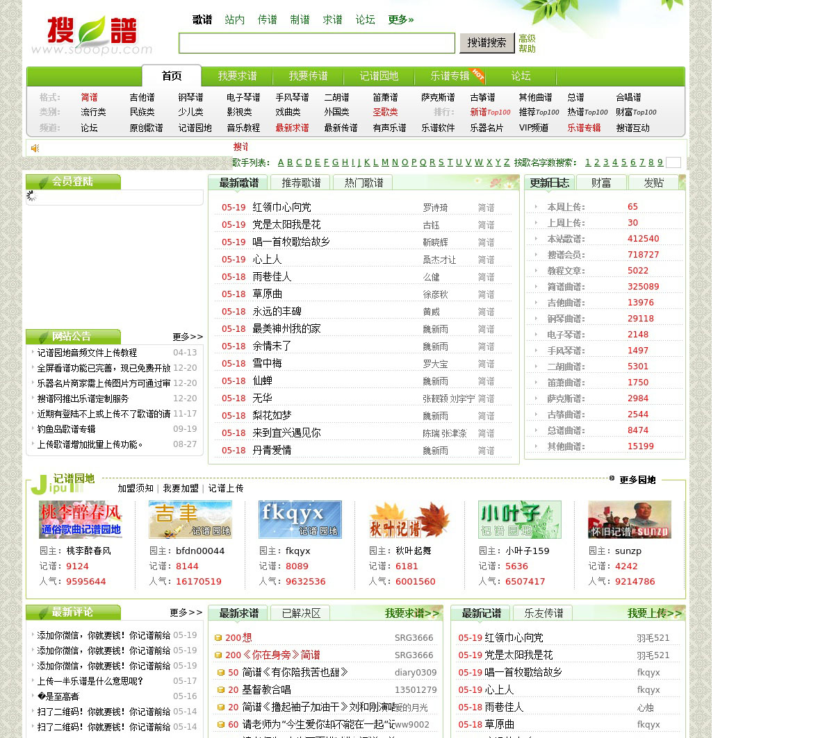Viewport: 834px width, 738px height.
Task: Go to the 首页 navigation tab
Action: (x=172, y=76)
